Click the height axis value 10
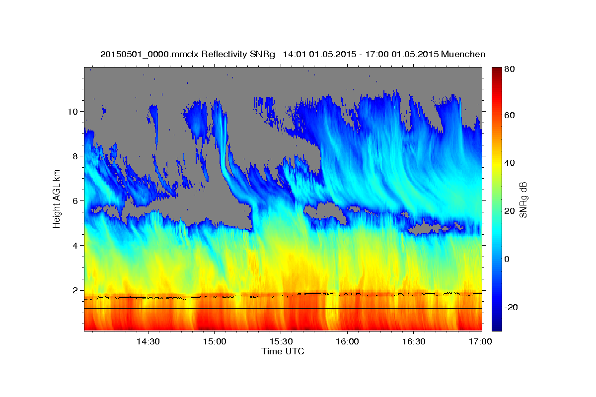The image size is (596, 397). point(74,111)
